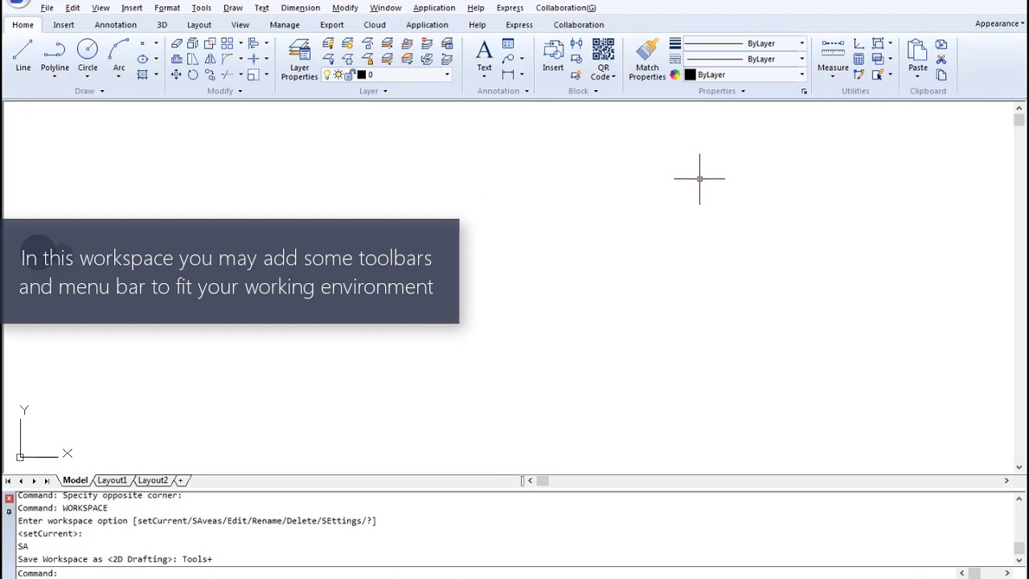
Task: Click the Ellipse tool icon in Draw panel
Action: pos(142,59)
